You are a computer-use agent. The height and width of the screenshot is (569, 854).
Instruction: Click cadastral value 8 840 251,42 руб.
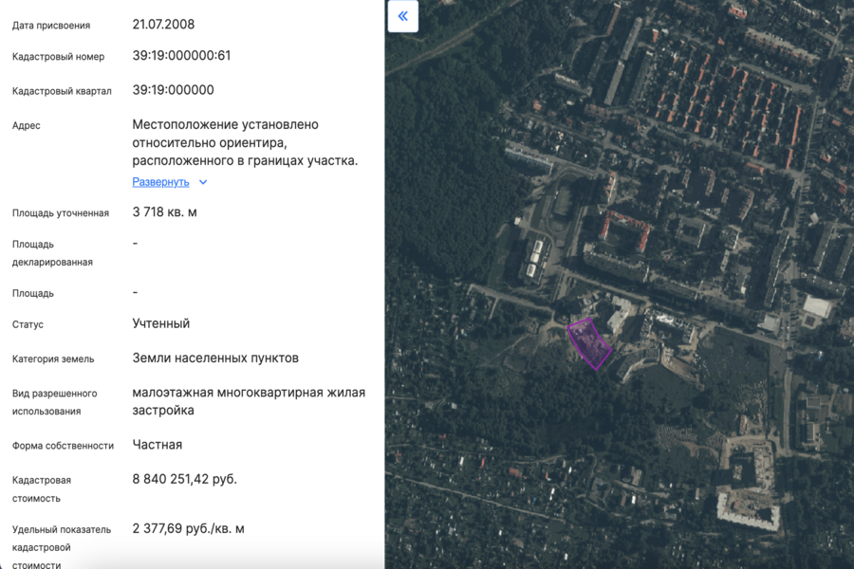[x=184, y=479]
